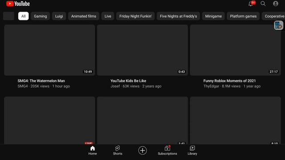Viewport: 285px width, 160px height.
Task: Select the Platform games chip
Action: (x=243, y=16)
